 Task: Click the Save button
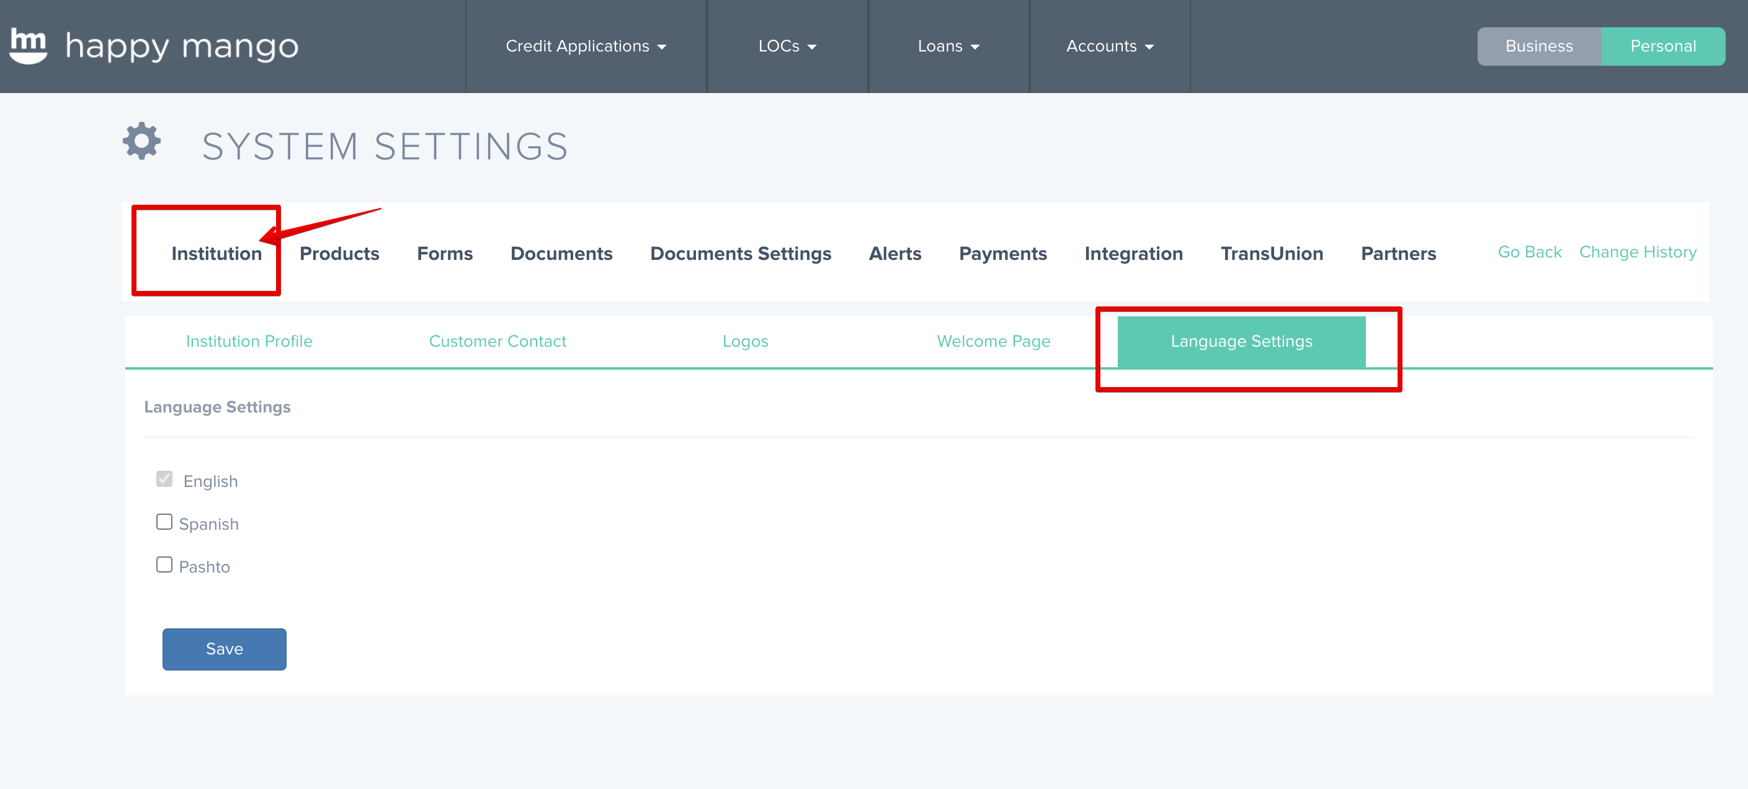[x=224, y=649]
